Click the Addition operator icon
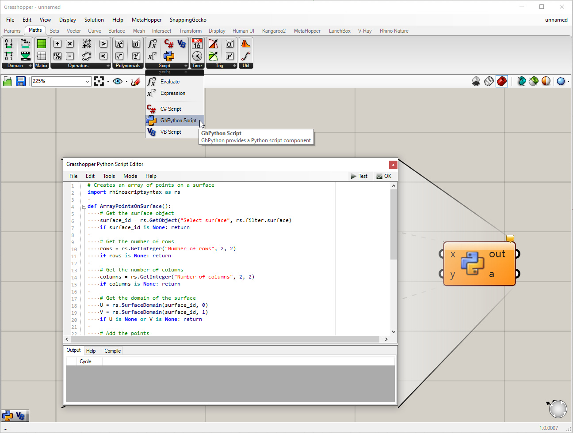This screenshot has height=433, width=573. [x=57, y=44]
